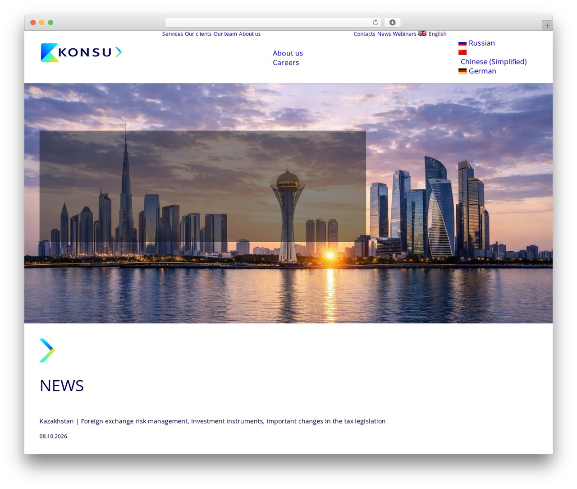Open Services in the top menu
This screenshot has width=577, height=489.
click(x=173, y=34)
